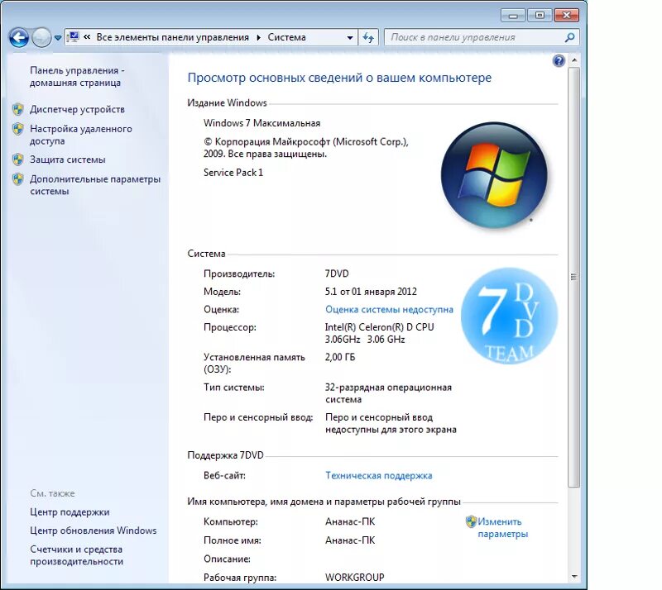The width and height of the screenshot is (662, 590).
Task: Focus the 'Поиск в панели управления' field
Action: click(475, 37)
